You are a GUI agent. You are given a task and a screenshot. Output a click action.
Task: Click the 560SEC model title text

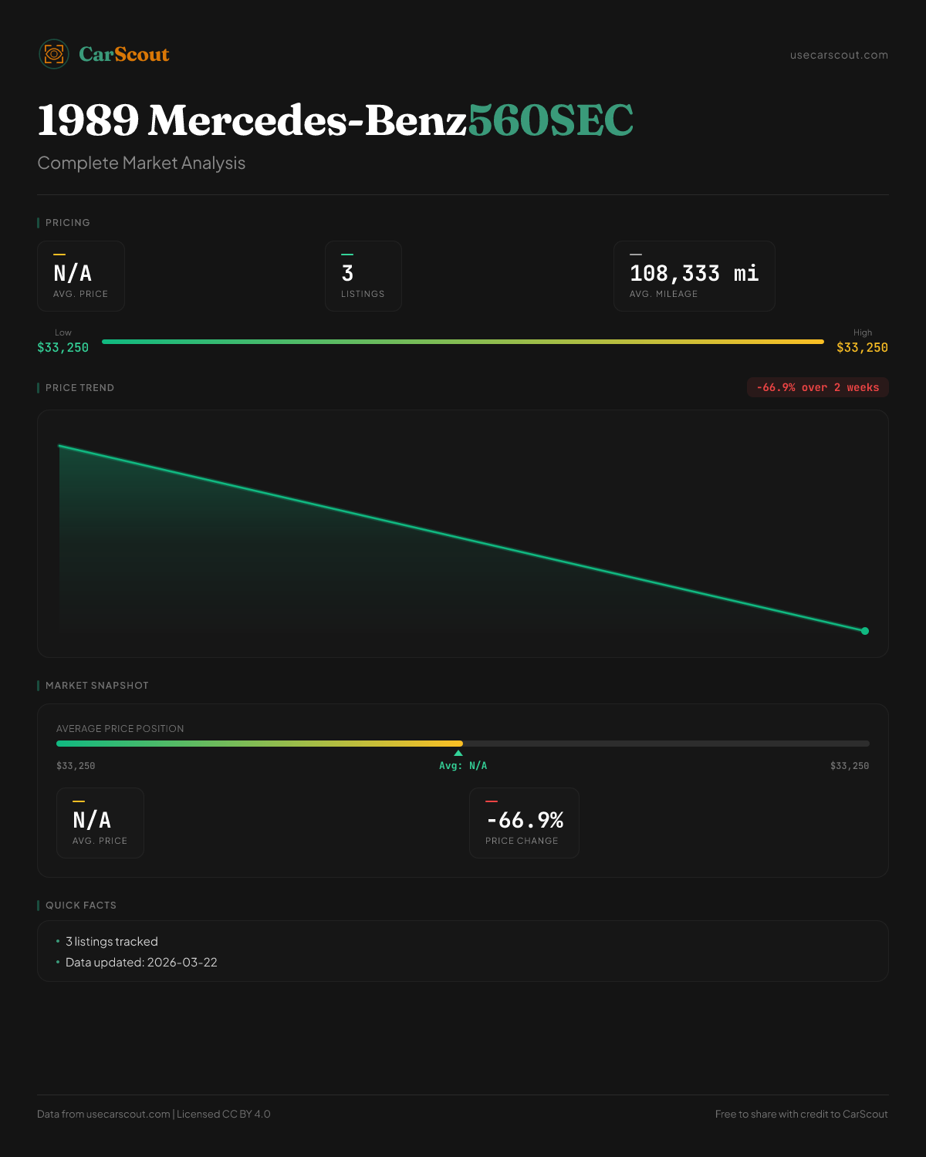(550, 120)
